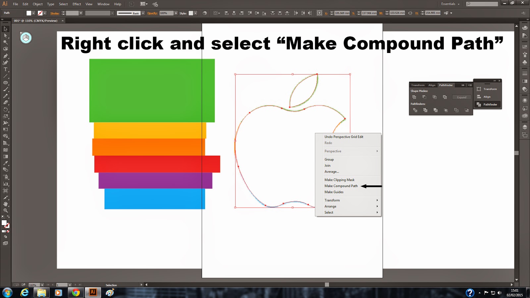The height and width of the screenshot is (298, 530).
Task: Click Minus Front shape mode in Pathfinder
Action: click(424, 97)
